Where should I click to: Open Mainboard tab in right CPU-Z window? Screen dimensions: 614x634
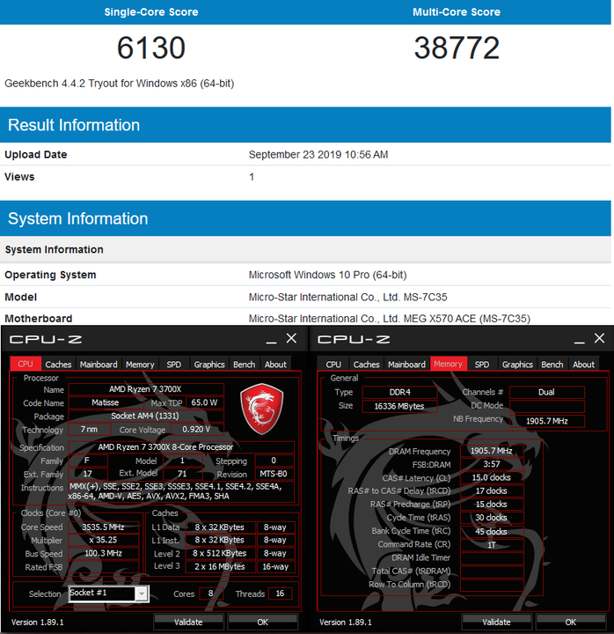[x=406, y=364]
